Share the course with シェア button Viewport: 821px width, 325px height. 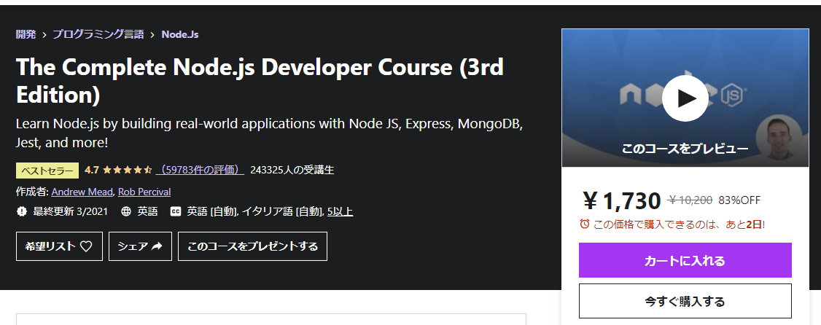140,246
